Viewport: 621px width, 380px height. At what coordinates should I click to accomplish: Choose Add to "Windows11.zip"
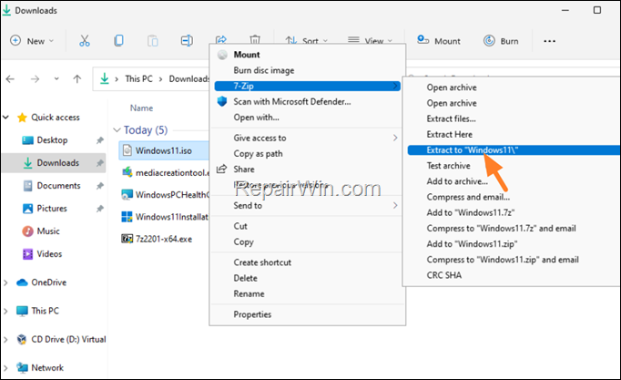[x=514, y=243]
